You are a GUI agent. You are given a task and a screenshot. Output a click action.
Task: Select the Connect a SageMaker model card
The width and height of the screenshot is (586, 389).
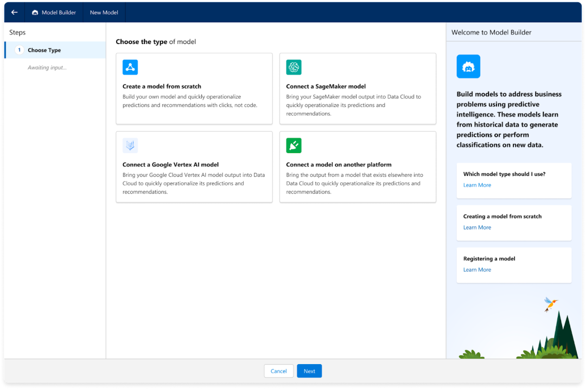[358, 88]
